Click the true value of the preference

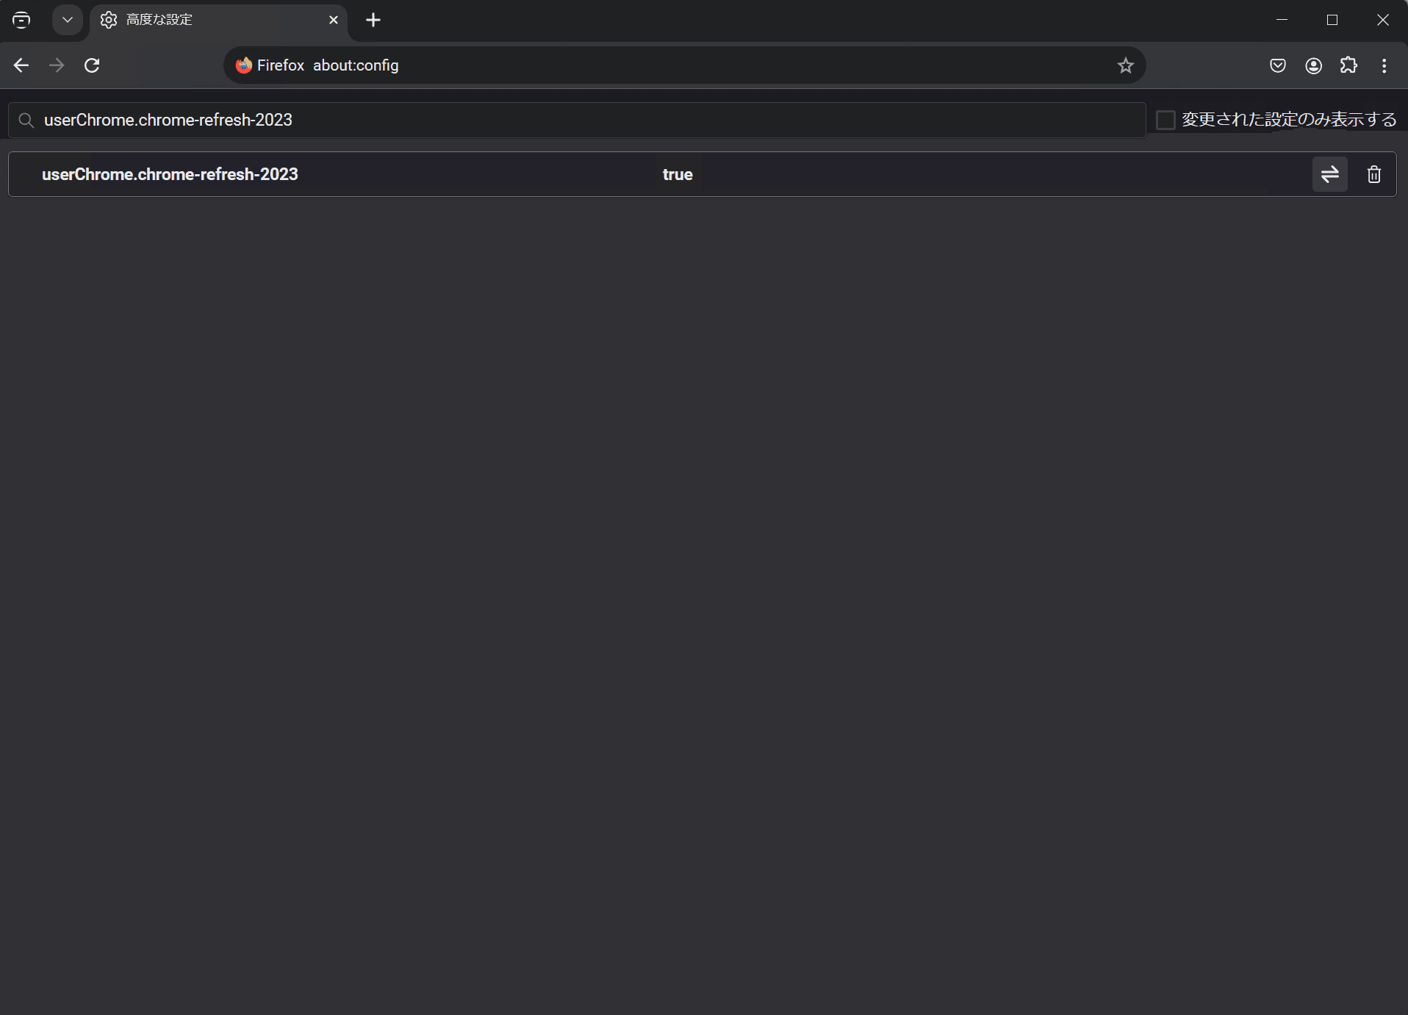[678, 174]
